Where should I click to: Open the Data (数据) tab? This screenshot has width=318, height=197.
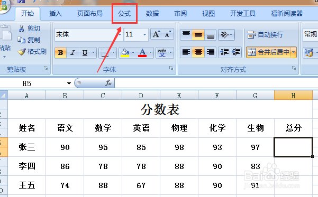[152, 14]
